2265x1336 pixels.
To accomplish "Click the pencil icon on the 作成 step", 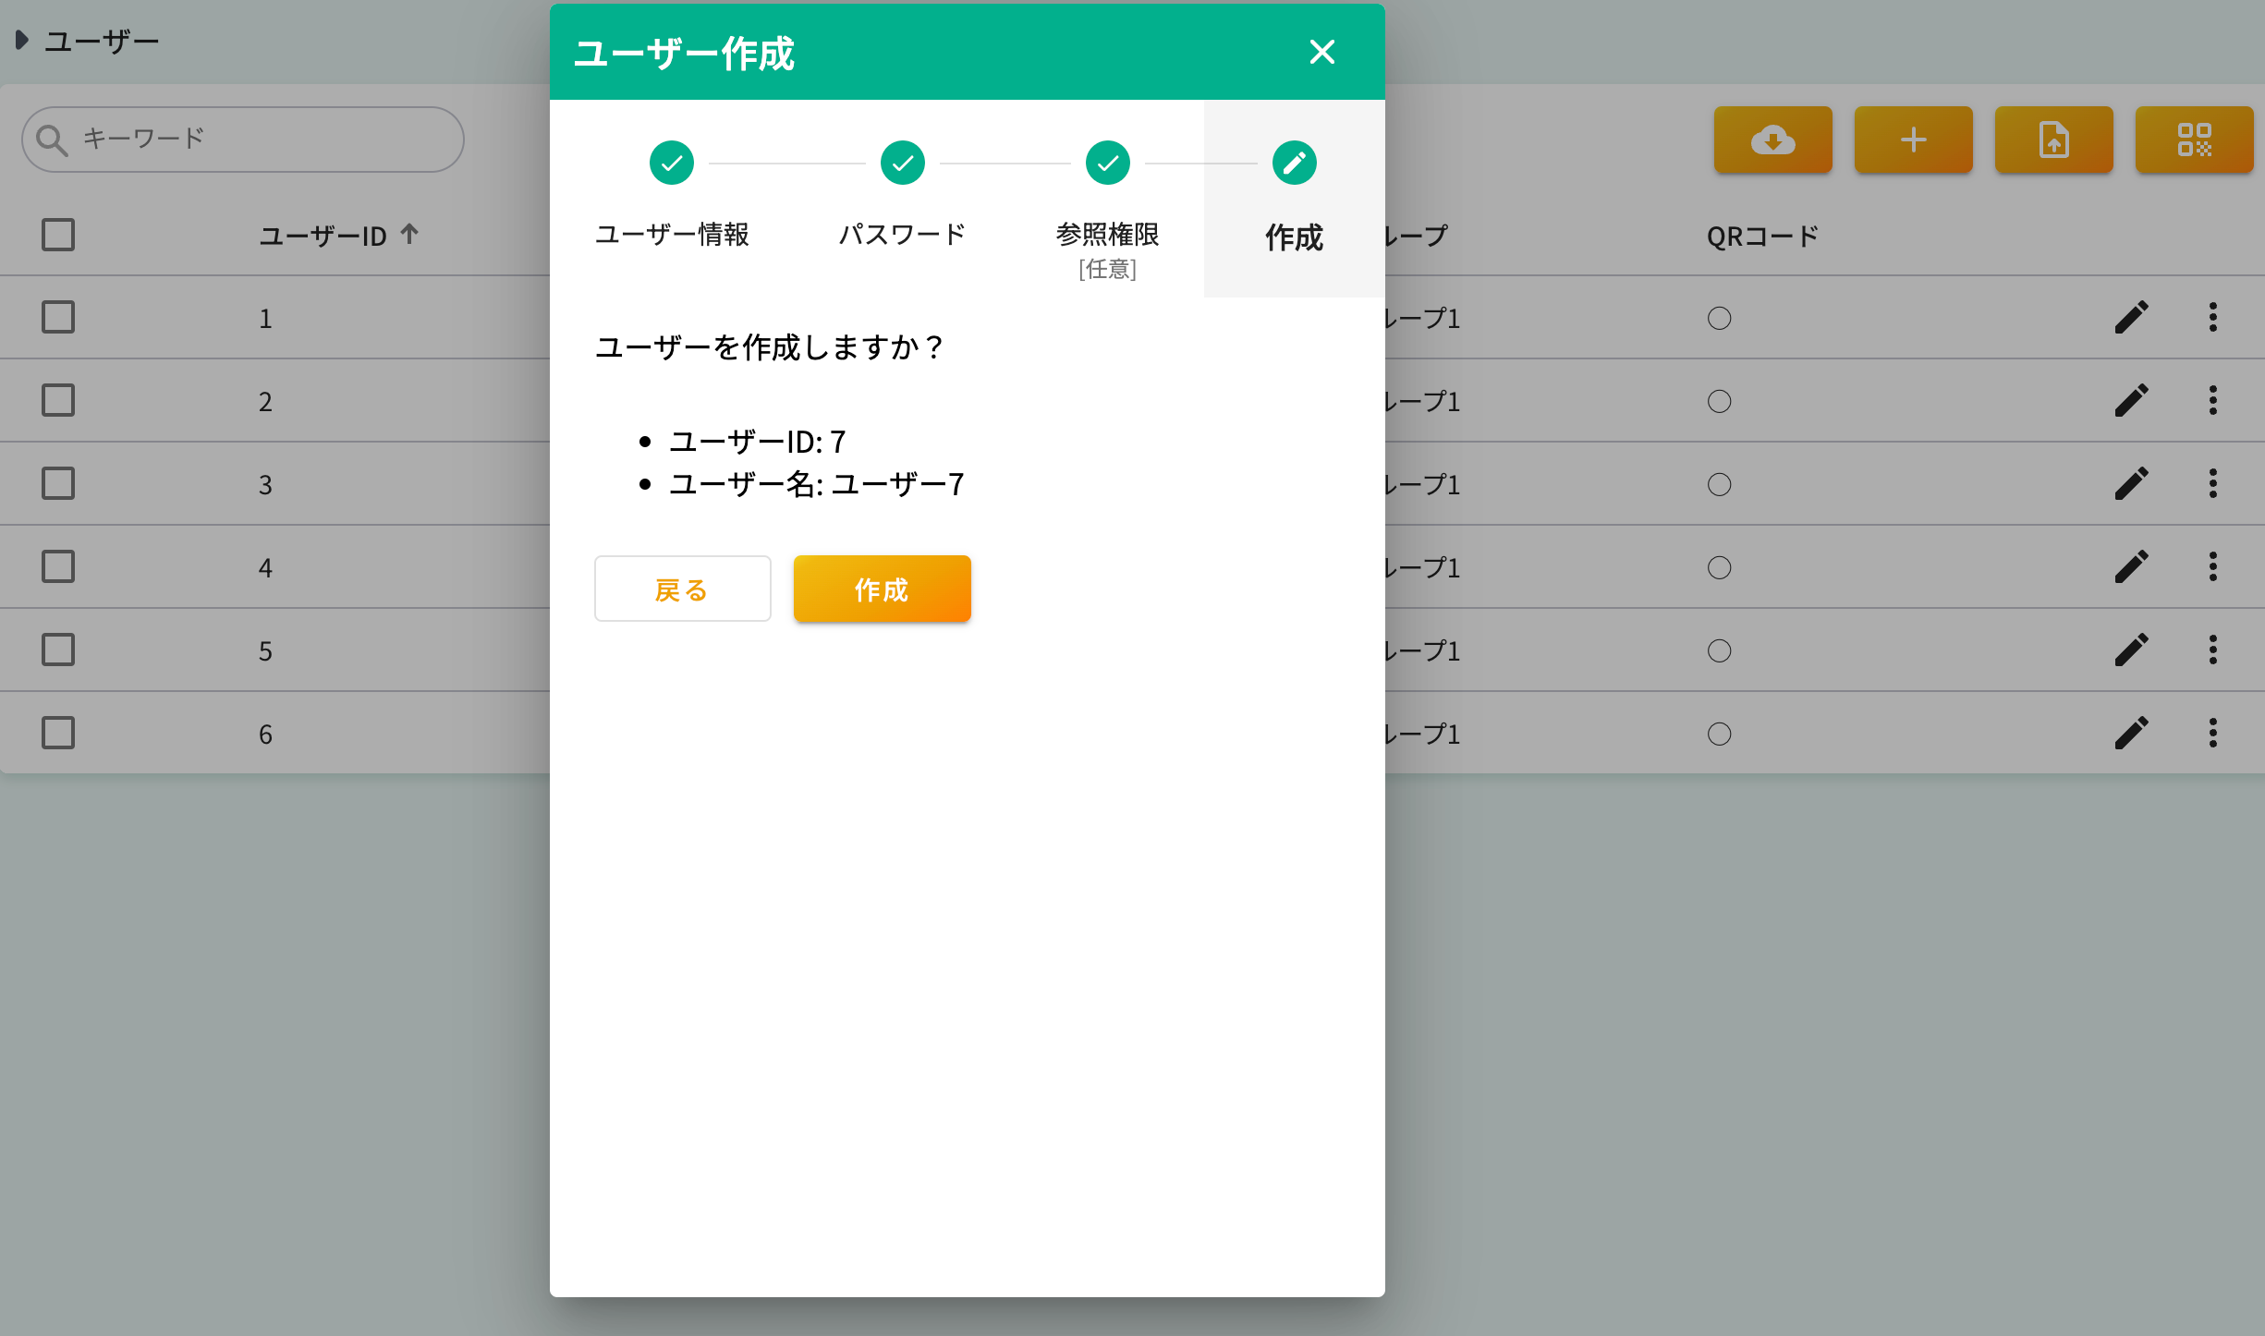I will (x=1294, y=163).
